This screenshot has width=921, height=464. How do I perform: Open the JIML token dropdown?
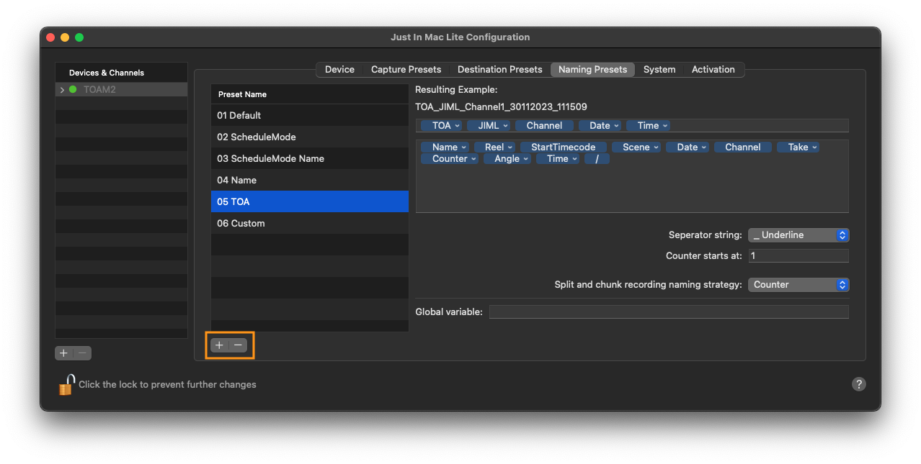[x=489, y=125]
